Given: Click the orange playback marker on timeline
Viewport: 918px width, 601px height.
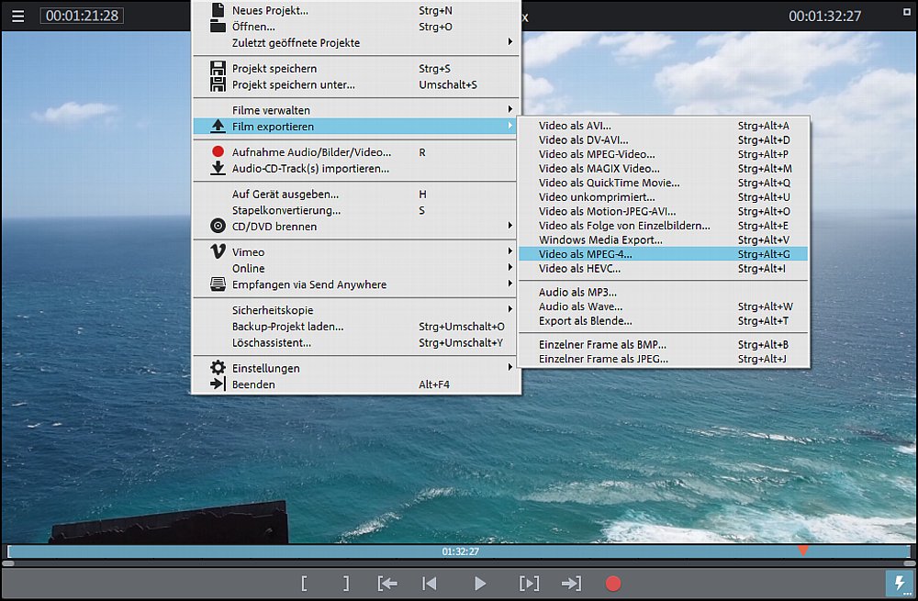Looking at the screenshot, I should [x=802, y=551].
